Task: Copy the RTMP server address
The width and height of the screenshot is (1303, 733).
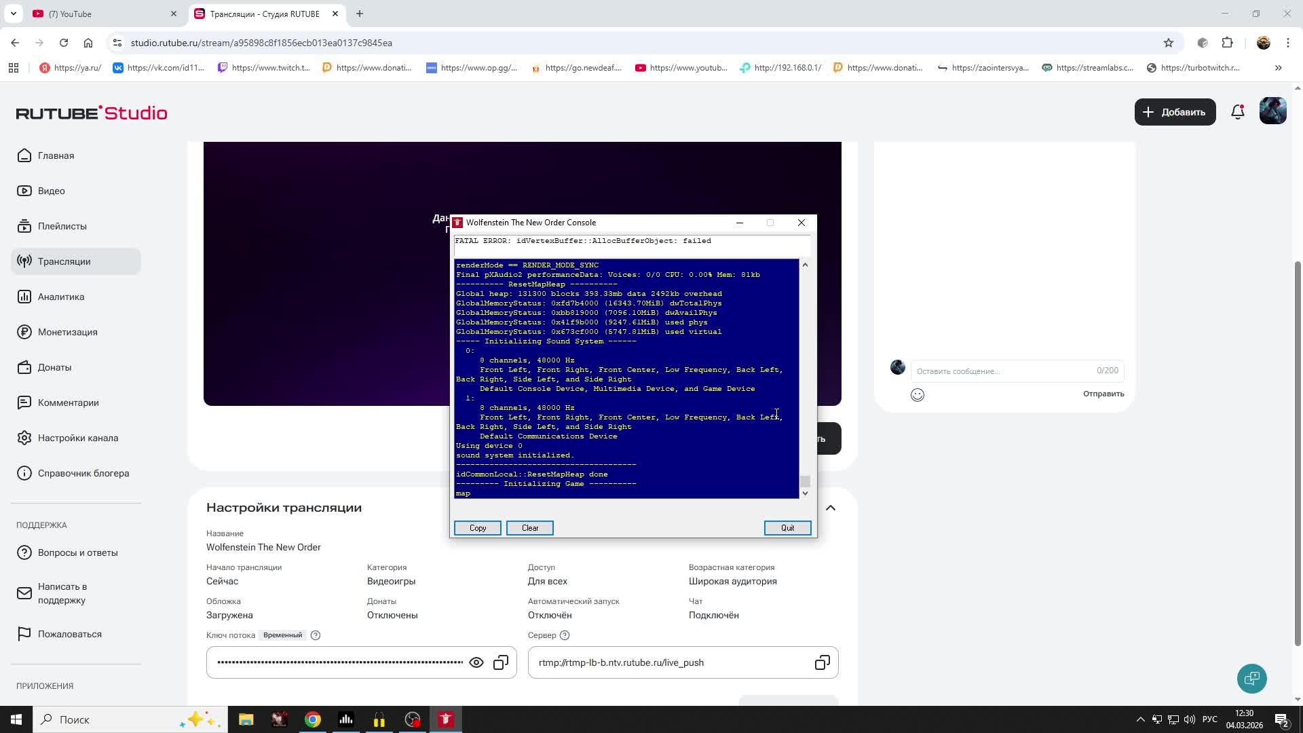Action: point(822,662)
